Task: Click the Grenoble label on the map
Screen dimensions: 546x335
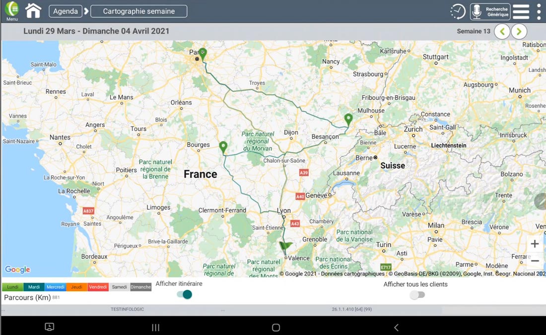Action: tap(315, 240)
